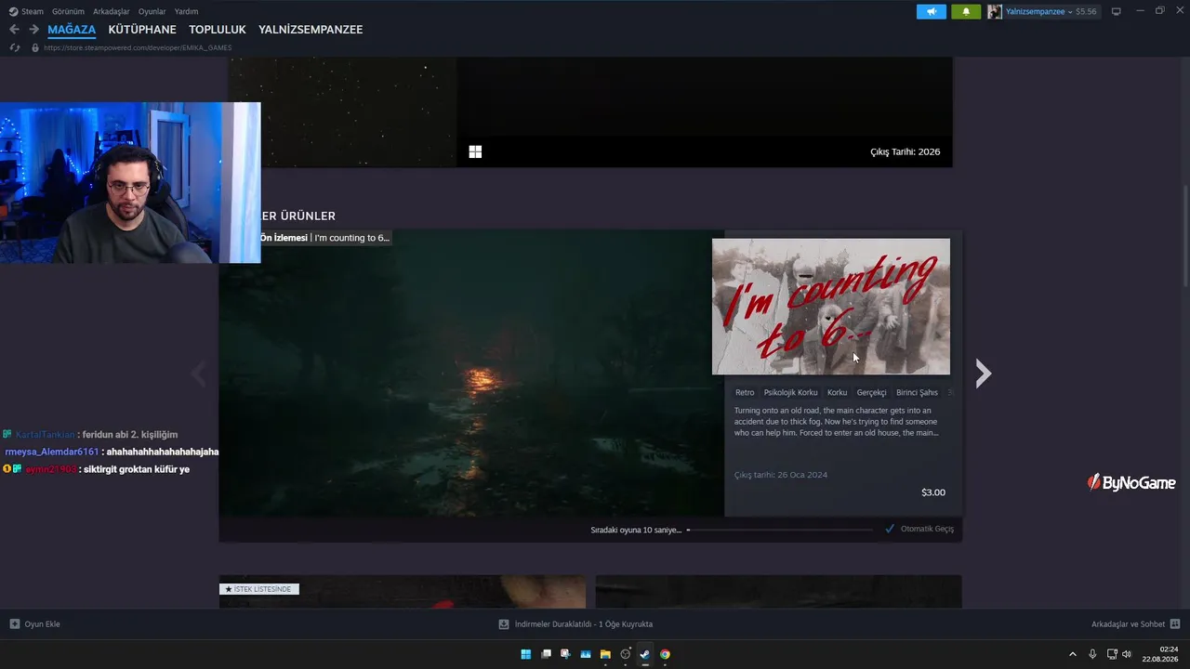Open the YALNIZSEMPANZEE profile tab
Image resolution: width=1190 pixels, height=669 pixels.
(x=311, y=30)
